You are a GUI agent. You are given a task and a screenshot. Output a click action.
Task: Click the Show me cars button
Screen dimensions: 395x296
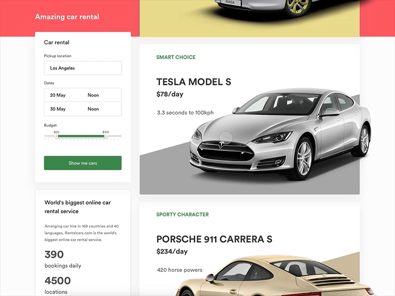pyautogui.click(x=82, y=163)
